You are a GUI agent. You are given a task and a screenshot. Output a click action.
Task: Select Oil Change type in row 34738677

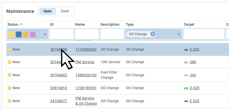[x=135, y=101]
